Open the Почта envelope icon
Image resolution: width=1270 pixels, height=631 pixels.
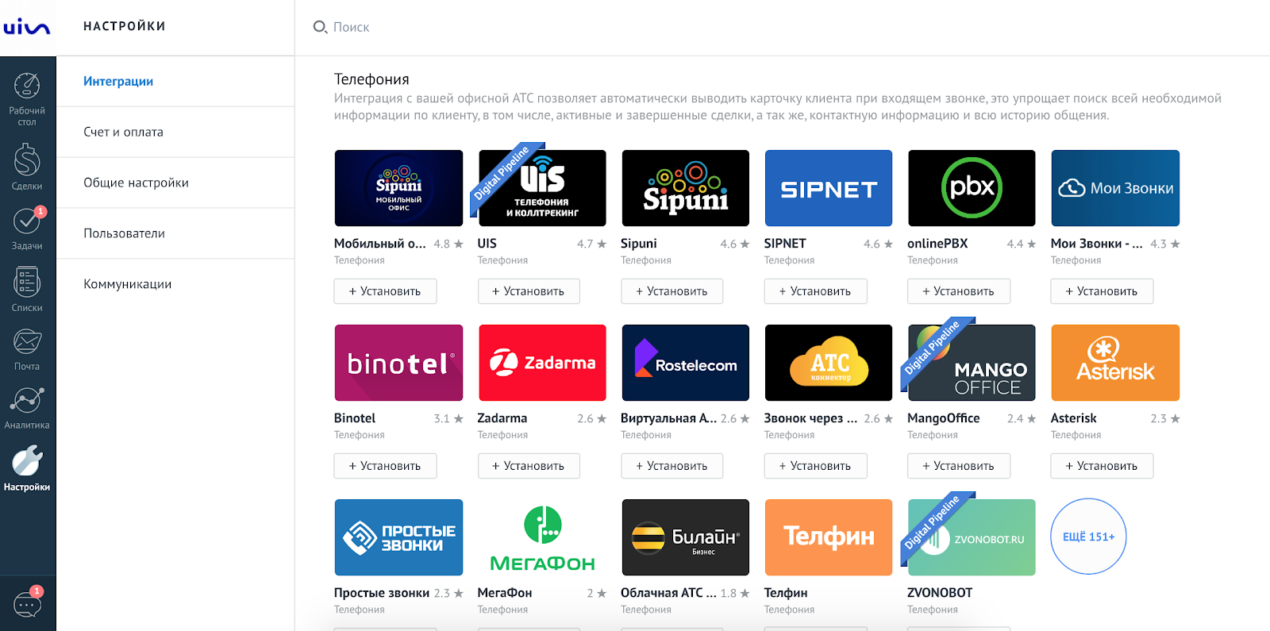click(27, 349)
